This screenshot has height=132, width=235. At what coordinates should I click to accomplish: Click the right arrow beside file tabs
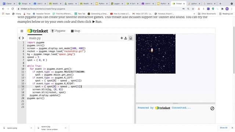[x=23, y=38]
